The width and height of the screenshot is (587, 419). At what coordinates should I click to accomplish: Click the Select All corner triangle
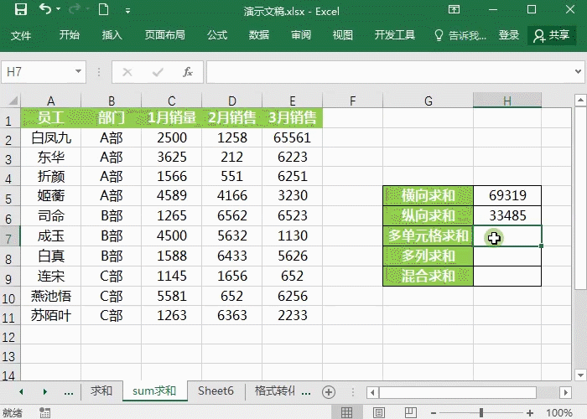[13, 101]
